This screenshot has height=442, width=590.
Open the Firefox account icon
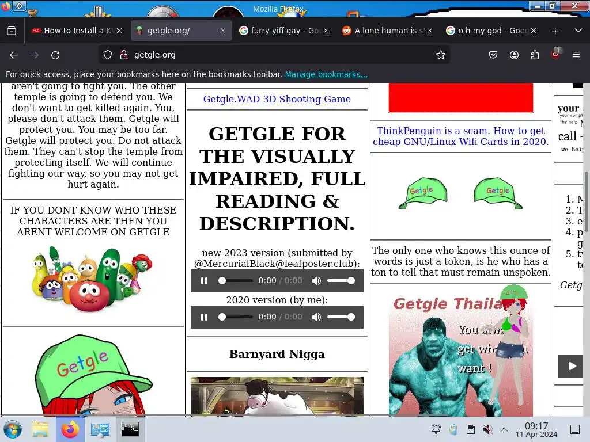(514, 55)
